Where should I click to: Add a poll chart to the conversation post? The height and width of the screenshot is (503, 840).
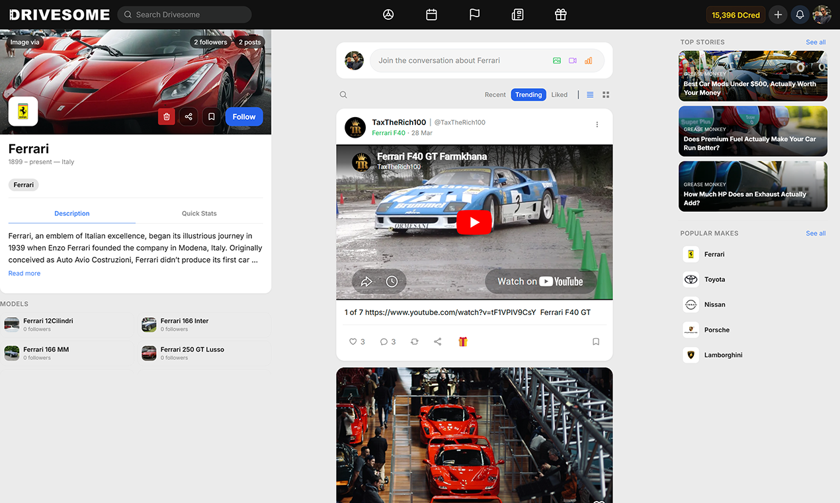pos(589,60)
